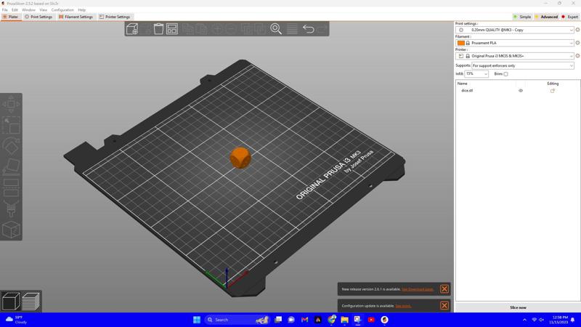The image size is (581, 327).
Task: Switch to the Plater tab
Action: [10, 17]
